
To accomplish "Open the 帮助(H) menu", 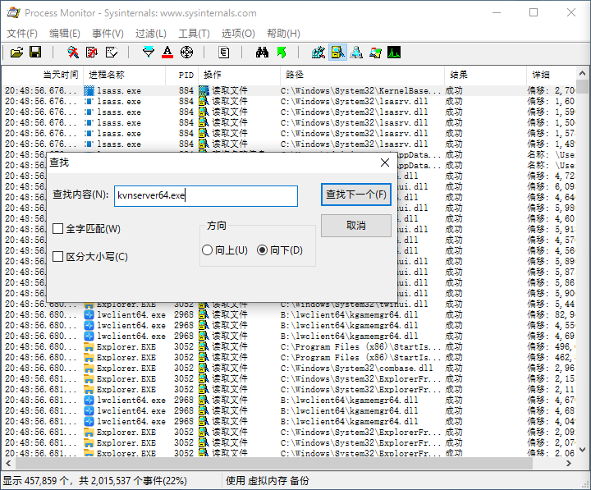I will 283,34.
